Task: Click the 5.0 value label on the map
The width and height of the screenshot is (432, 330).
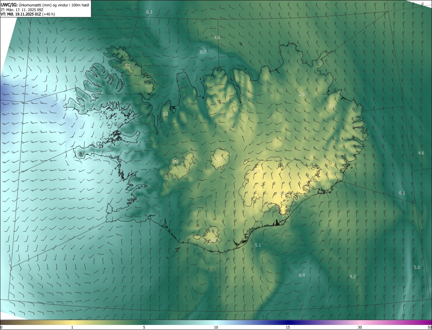Action: click(x=417, y=267)
